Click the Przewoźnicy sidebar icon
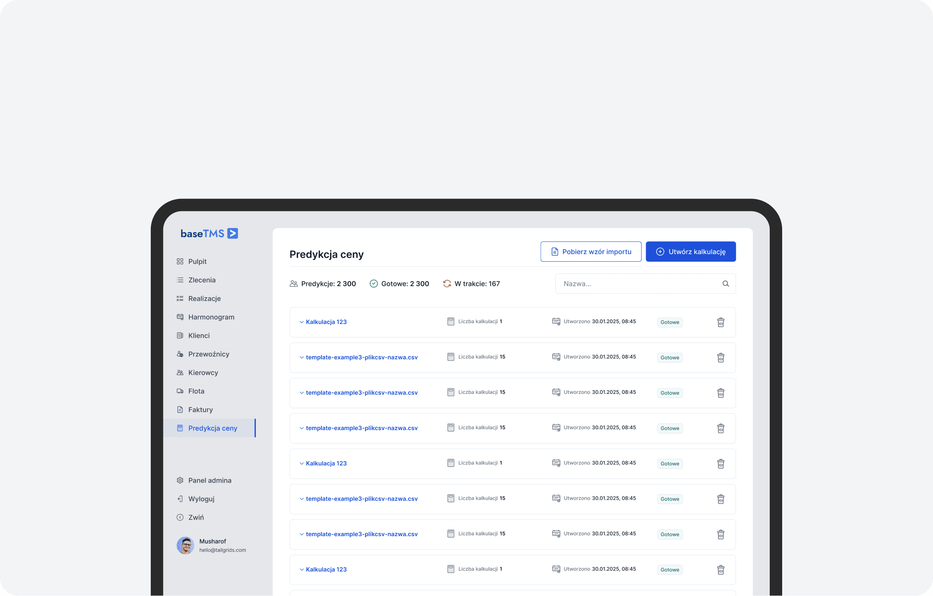This screenshot has width=933, height=596. pyautogui.click(x=180, y=354)
